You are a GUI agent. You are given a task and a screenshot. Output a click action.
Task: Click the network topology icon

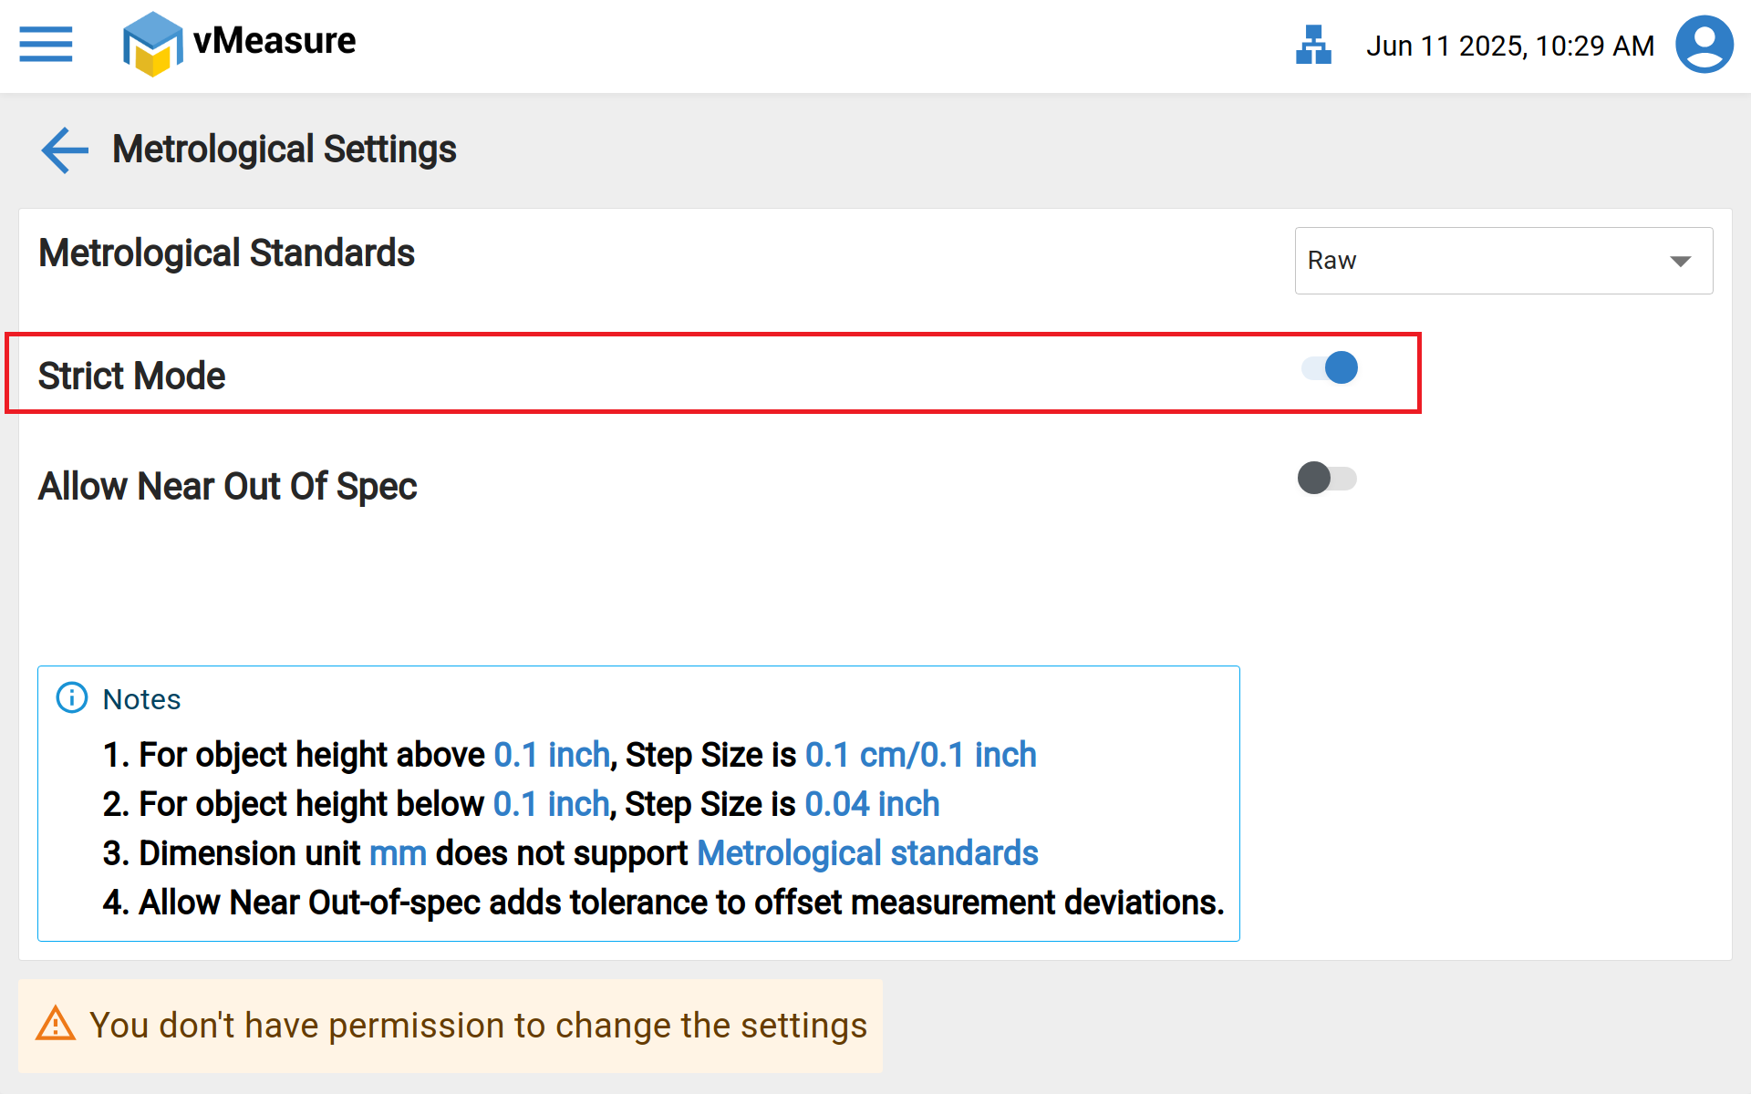[x=1313, y=45]
